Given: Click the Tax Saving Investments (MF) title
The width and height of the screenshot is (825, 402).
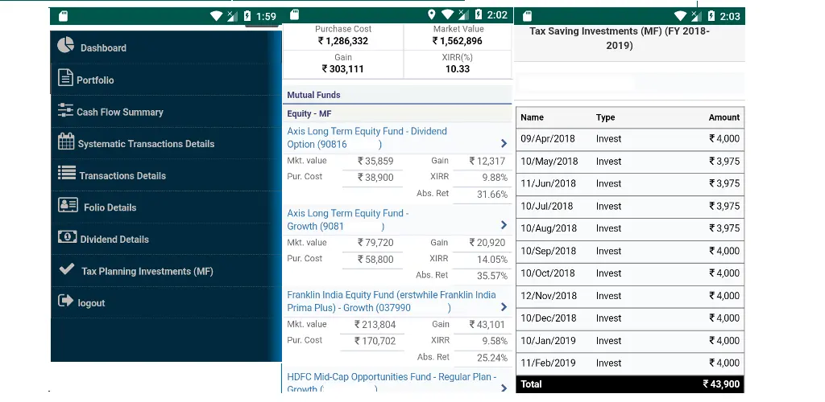Looking at the screenshot, I should tap(620, 39).
